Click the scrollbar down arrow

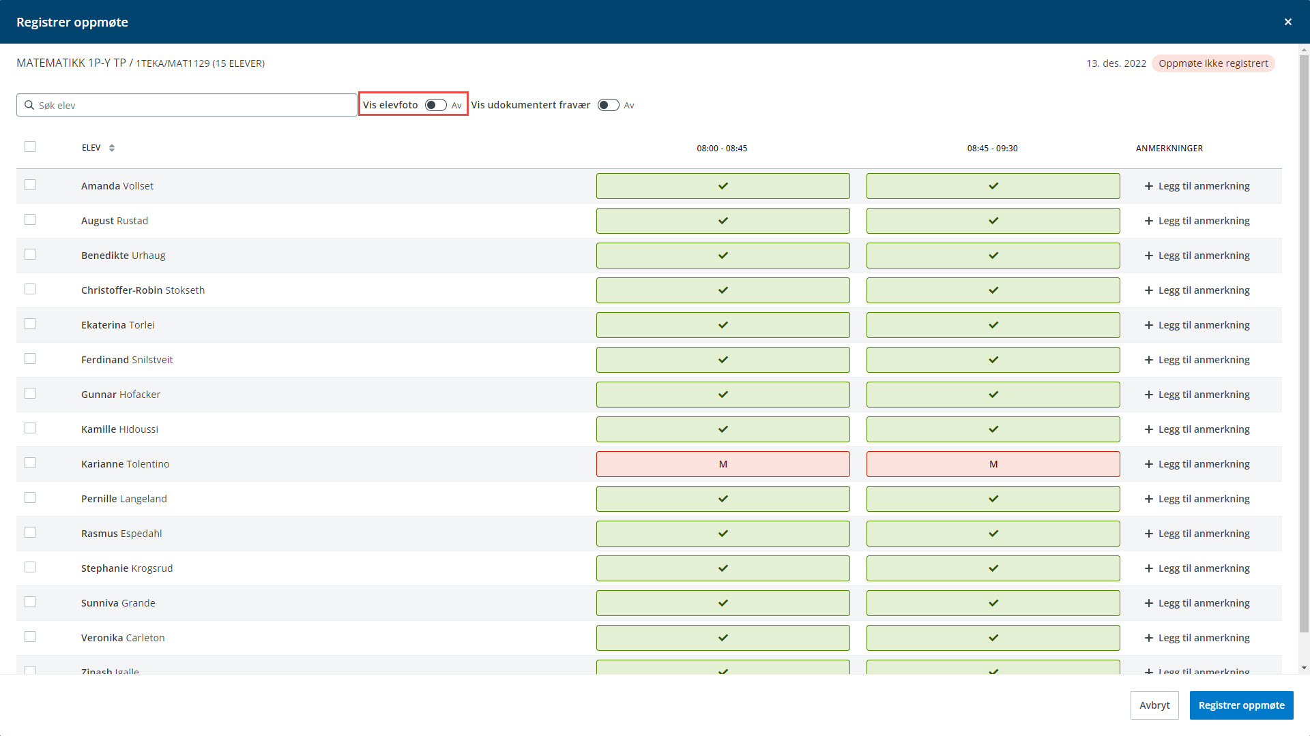(x=1304, y=669)
